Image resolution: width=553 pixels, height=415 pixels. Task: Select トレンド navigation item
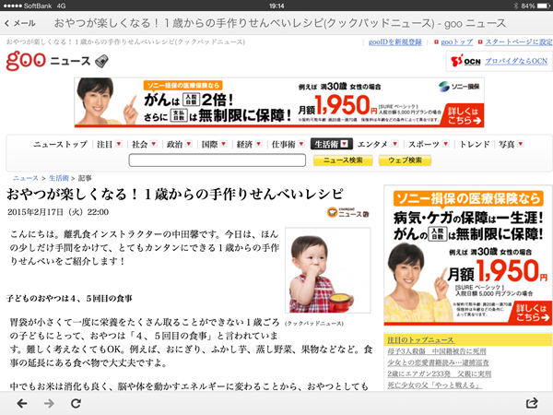475,145
